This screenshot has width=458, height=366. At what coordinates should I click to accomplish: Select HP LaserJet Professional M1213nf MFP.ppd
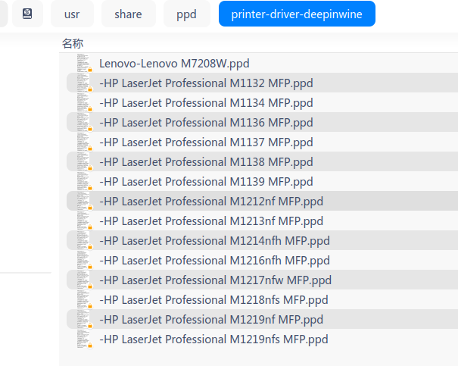tap(211, 221)
